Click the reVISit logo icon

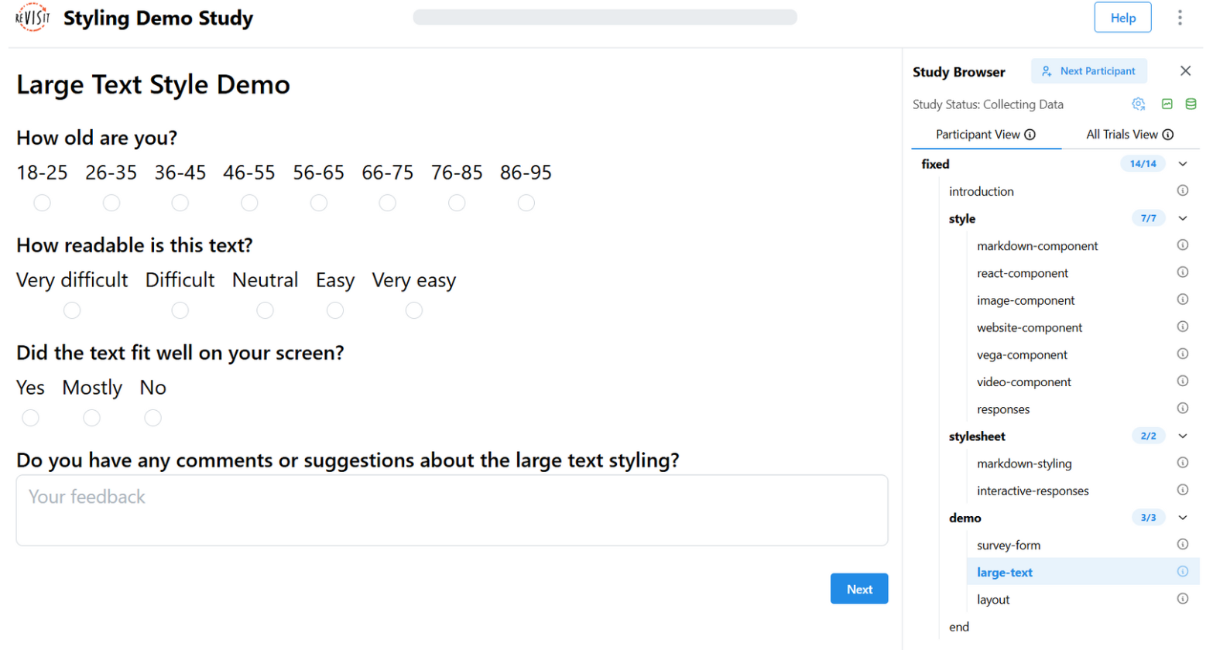(32, 18)
